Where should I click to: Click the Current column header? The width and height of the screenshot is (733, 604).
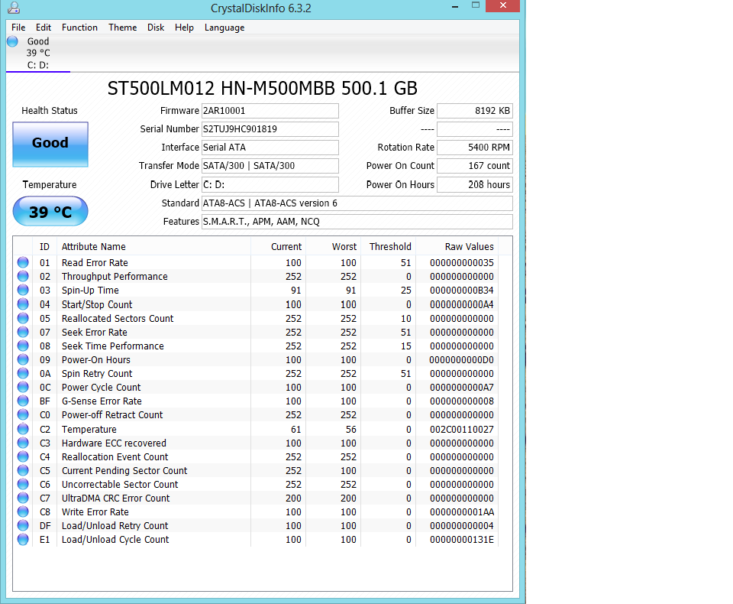pyautogui.click(x=278, y=247)
